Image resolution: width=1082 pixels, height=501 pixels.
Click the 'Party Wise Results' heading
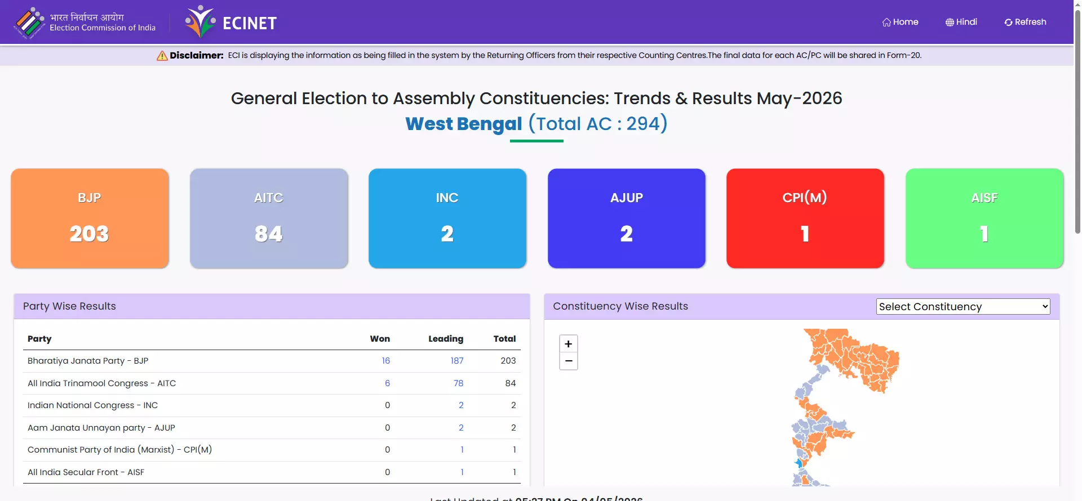(69, 306)
